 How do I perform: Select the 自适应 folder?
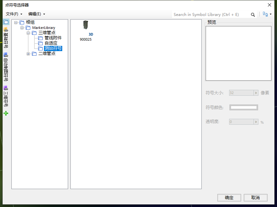pyautogui.click(x=51, y=43)
